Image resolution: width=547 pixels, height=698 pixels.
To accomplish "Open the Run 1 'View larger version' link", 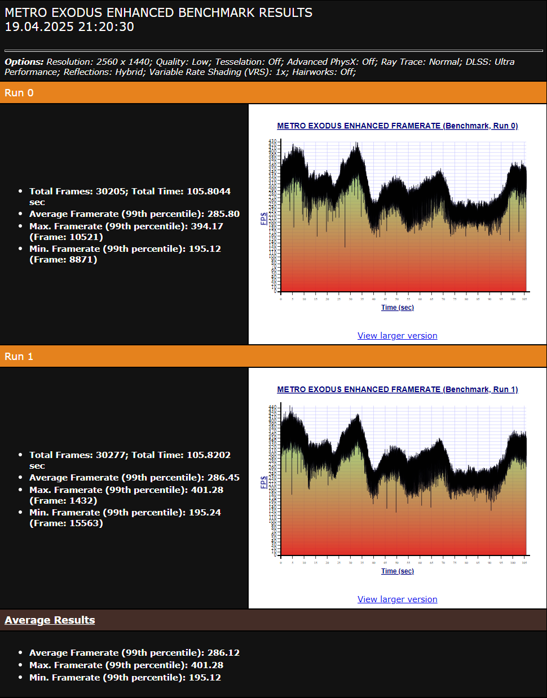I will [397, 599].
